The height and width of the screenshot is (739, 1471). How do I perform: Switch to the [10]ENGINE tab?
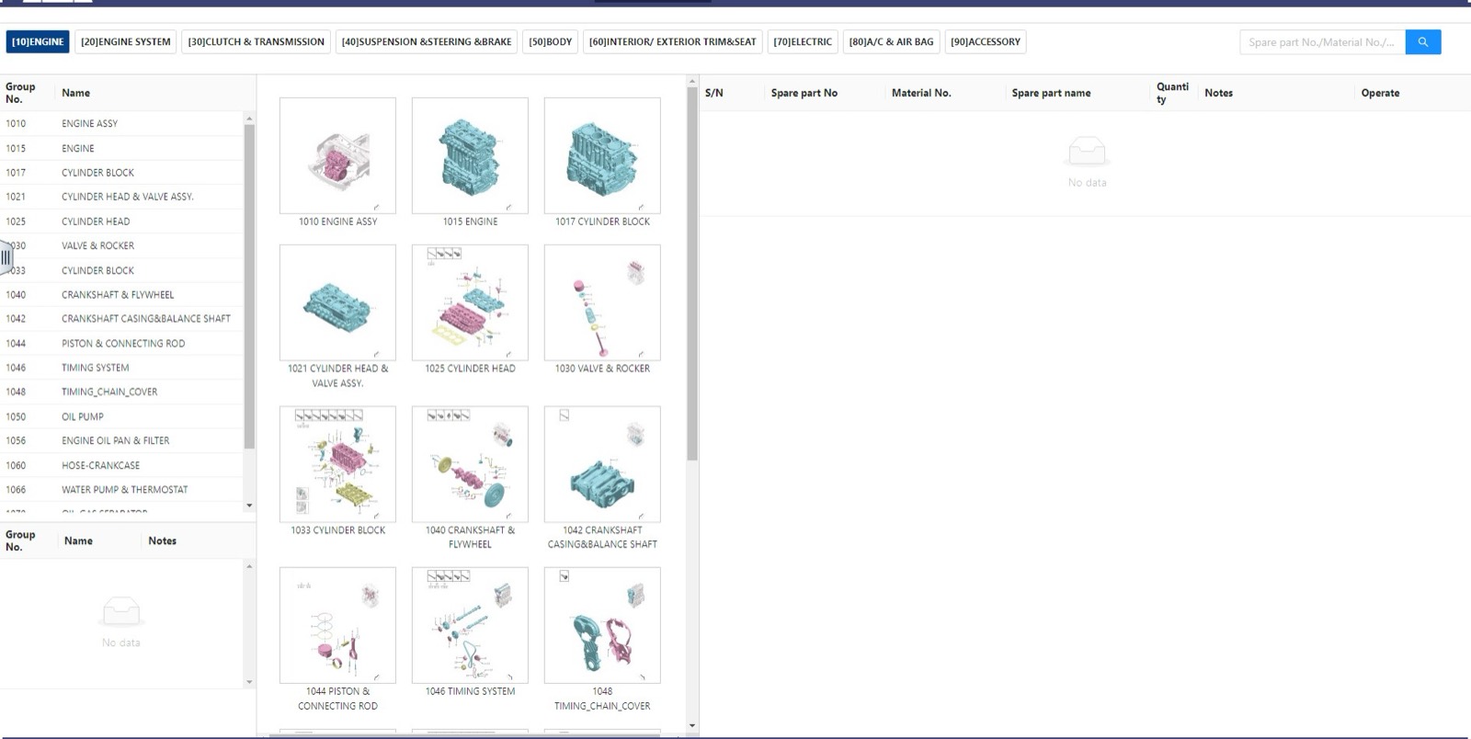pyautogui.click(x=39, y=42)
